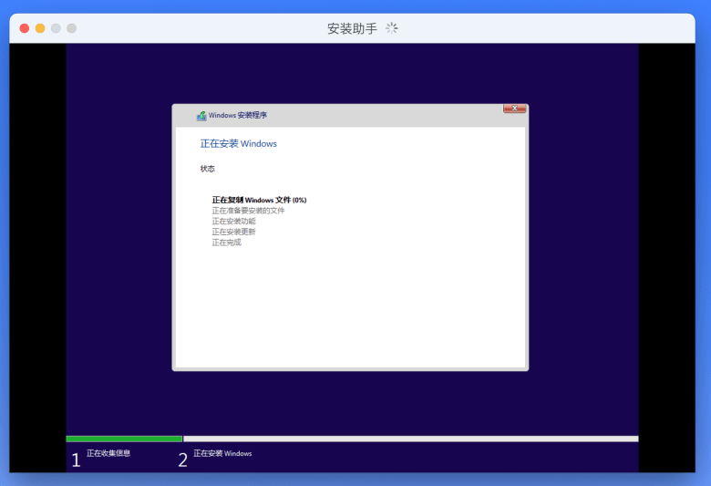The width and height of the screenshot is (711, 486).
Task: Click the red close button of 安装助手 window
Action: tap(25, 28)
